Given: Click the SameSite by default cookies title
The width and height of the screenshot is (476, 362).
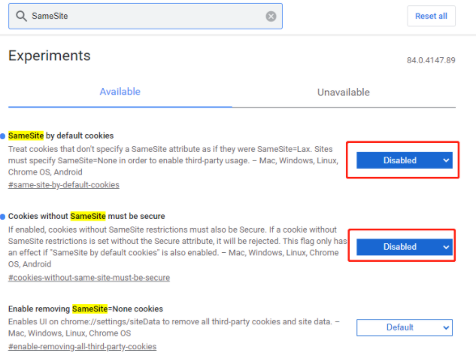Looking at the screenshot, I should tap(61, 135).
